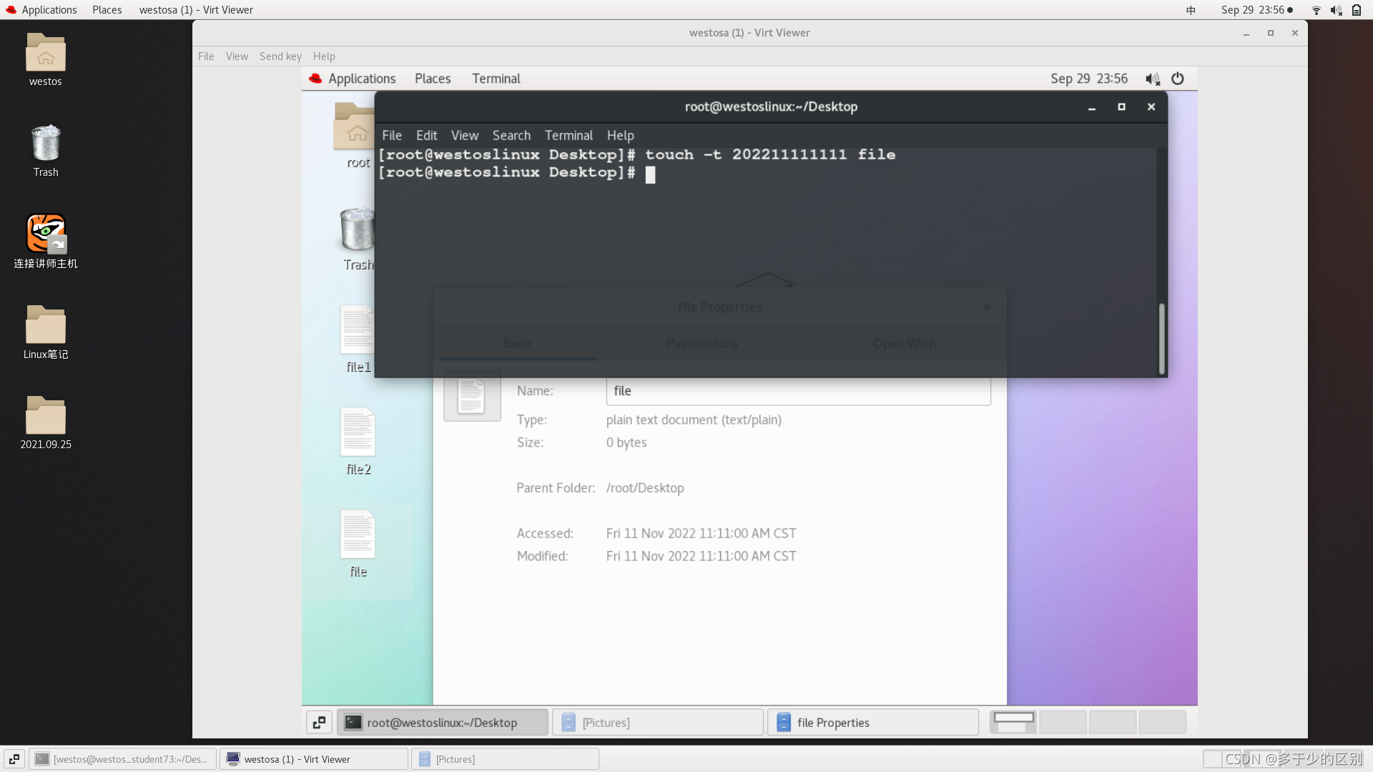The image size is (1373, 772).
Task: Open the Linux笔记 folder on host desktop
Action: [x=46, y=326]
